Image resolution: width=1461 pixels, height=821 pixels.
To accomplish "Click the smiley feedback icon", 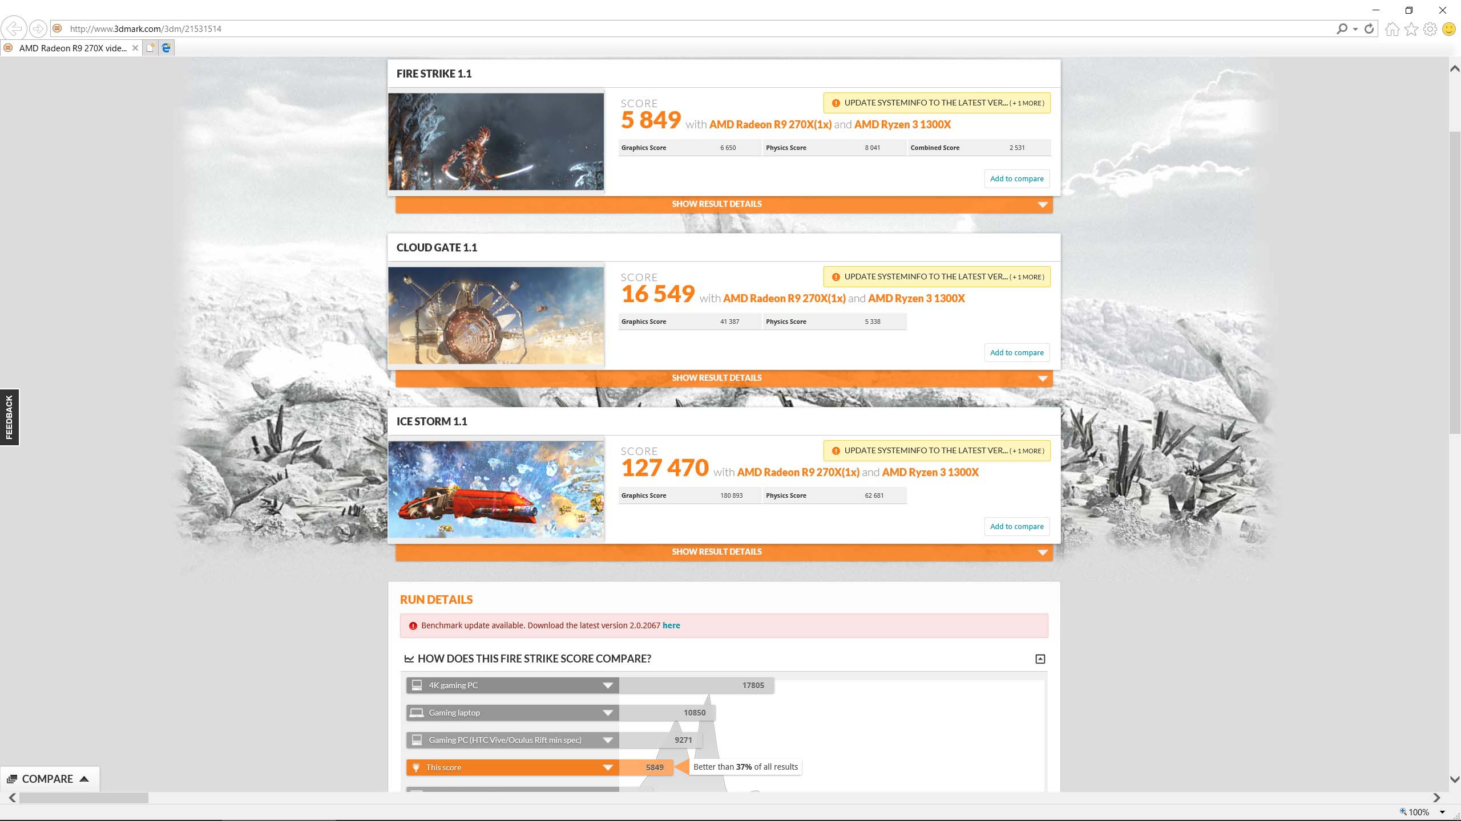I will [x=1449, y=29].
